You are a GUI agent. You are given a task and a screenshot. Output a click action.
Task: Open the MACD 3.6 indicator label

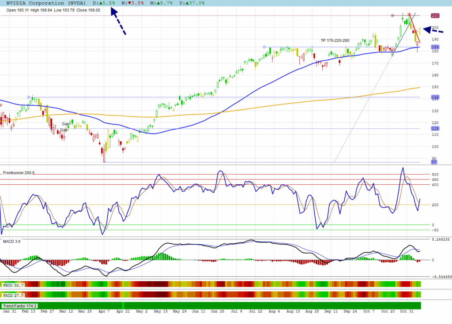click(11, 241)
